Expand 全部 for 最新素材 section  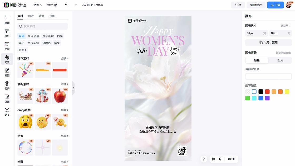(65, 84)
